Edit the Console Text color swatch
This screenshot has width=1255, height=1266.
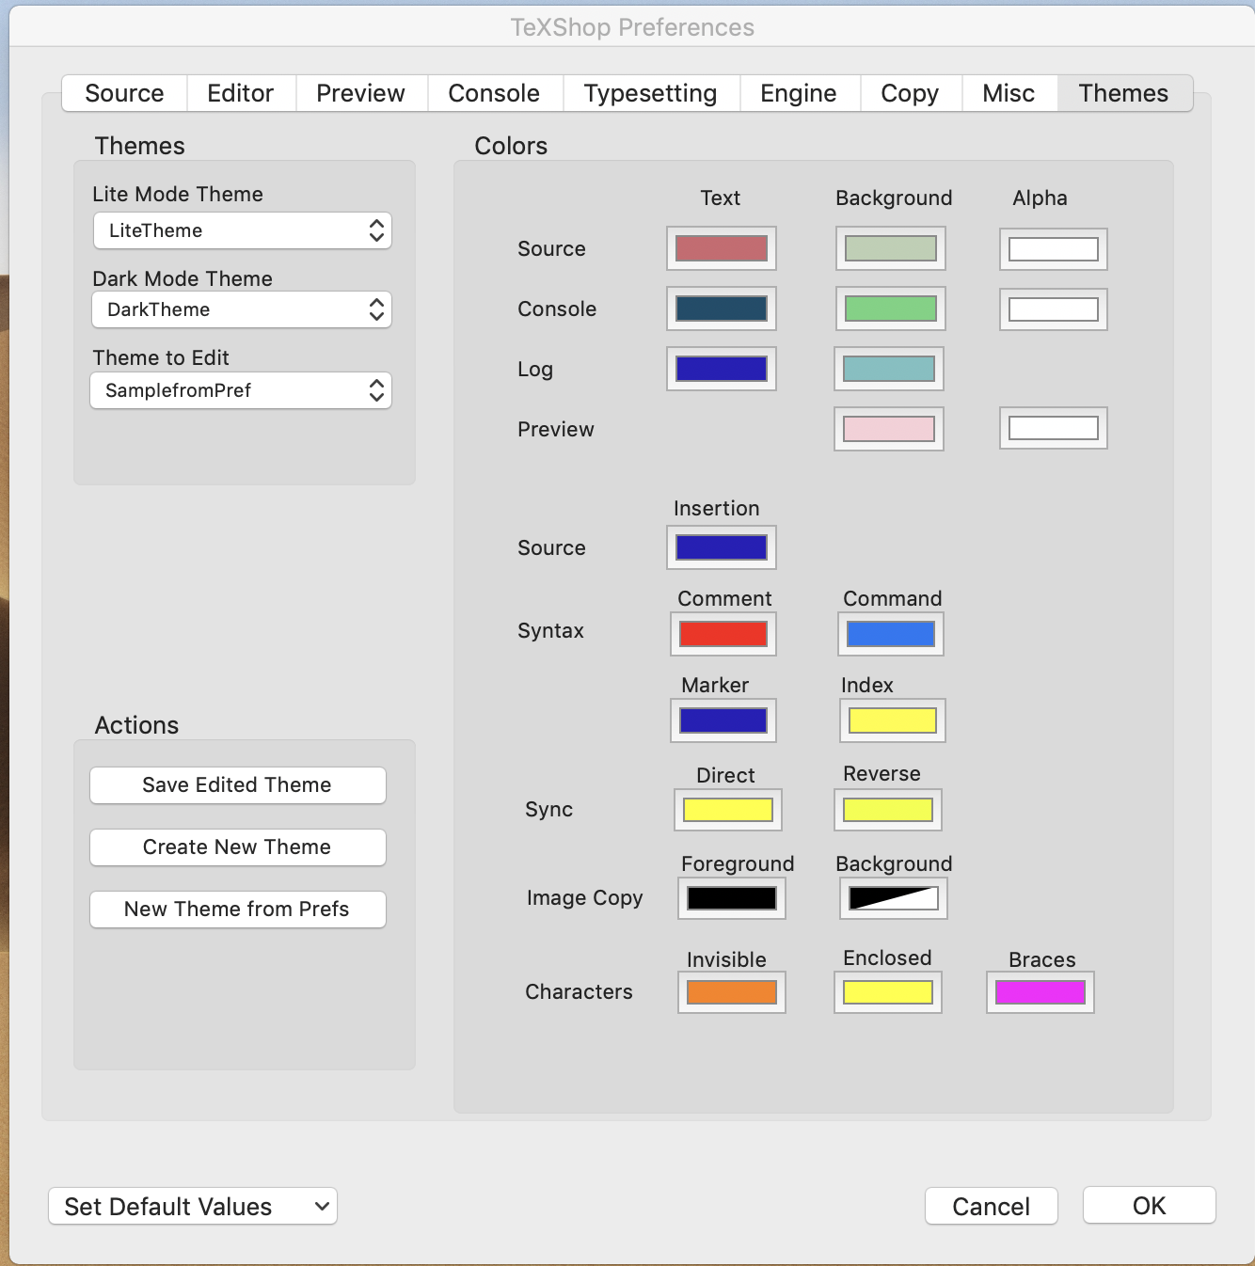[x=722, y=309]
